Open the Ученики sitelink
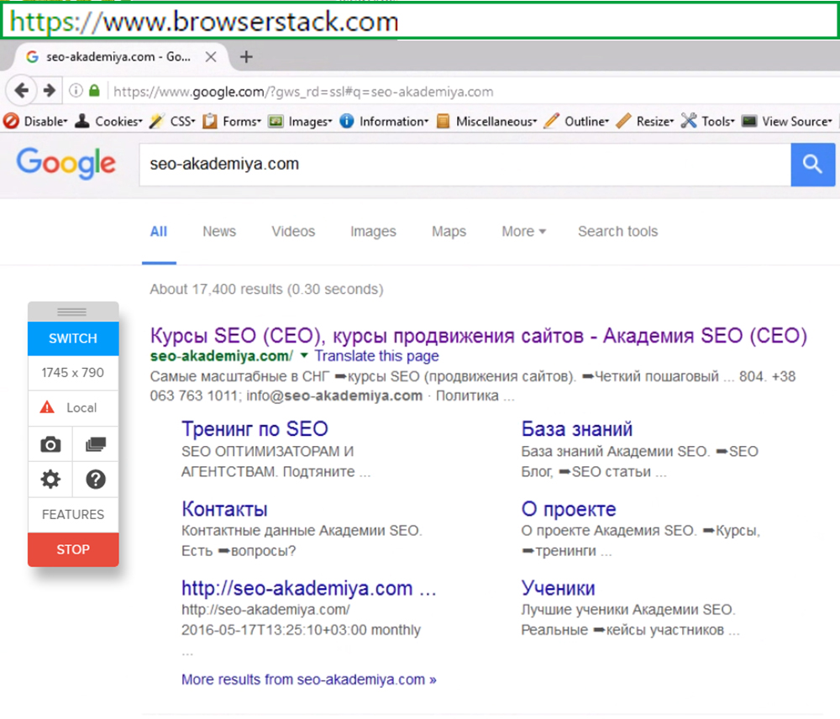The image size is (840, 719). click(559, 588)
